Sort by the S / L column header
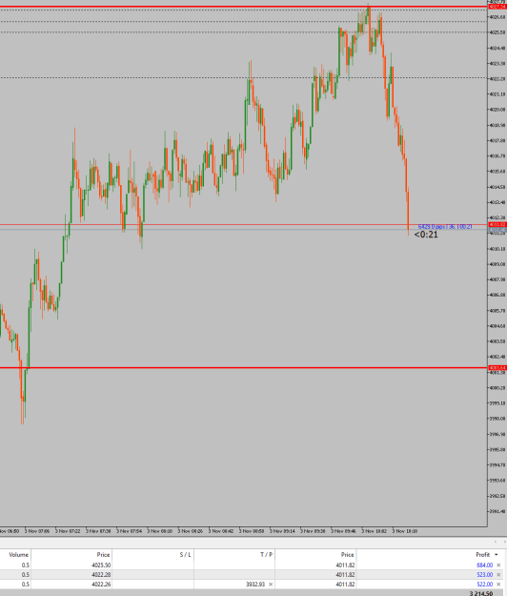Viewport: 507px width, 596px height. point(185,555)
